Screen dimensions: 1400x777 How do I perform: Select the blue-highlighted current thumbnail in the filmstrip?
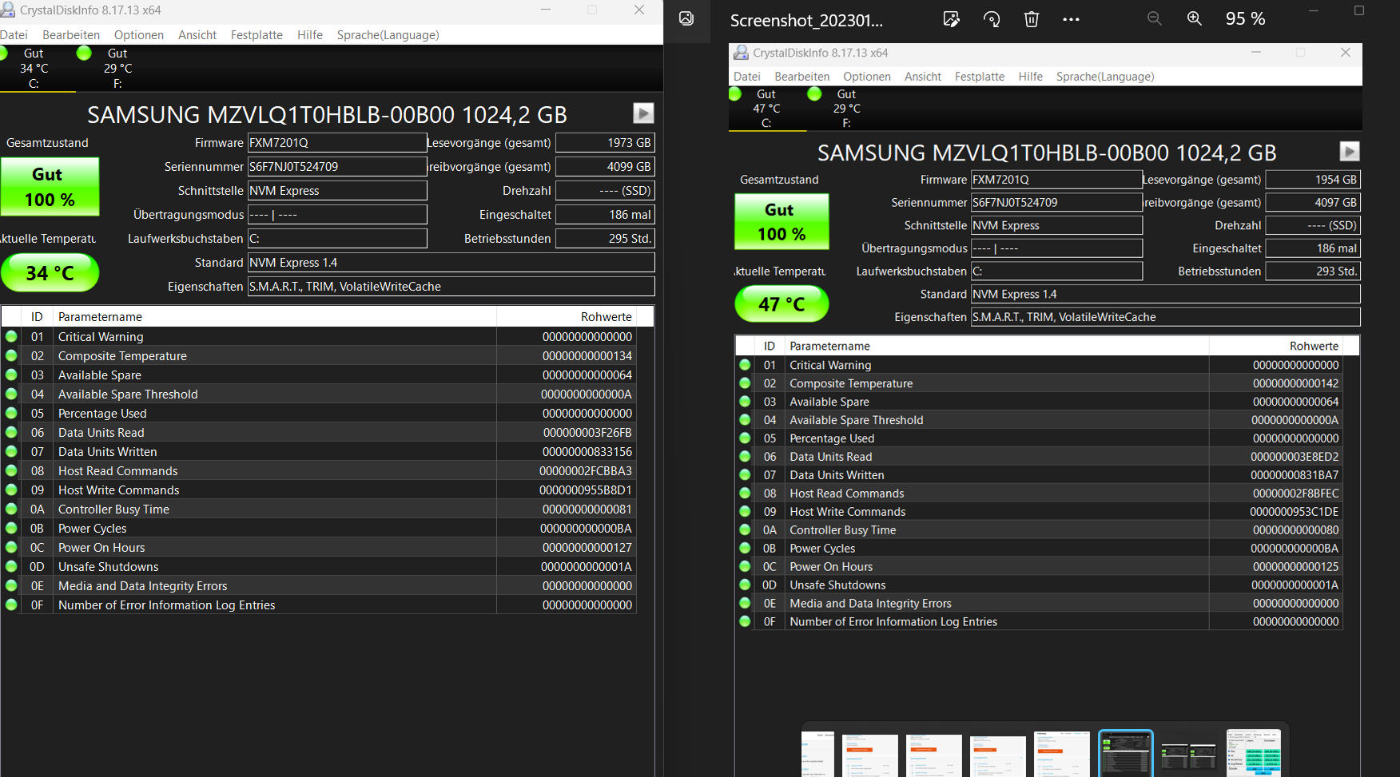[x=1125, y=753]
